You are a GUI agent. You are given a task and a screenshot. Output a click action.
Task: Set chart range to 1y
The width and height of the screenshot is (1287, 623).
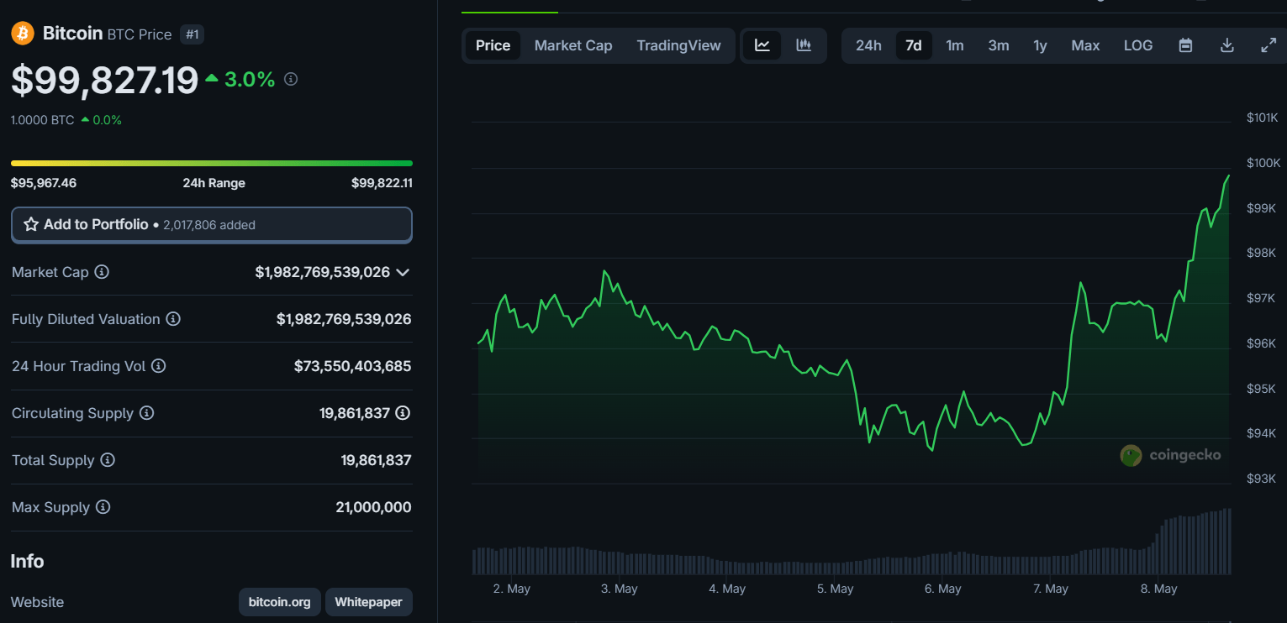tap(1041, 45)
